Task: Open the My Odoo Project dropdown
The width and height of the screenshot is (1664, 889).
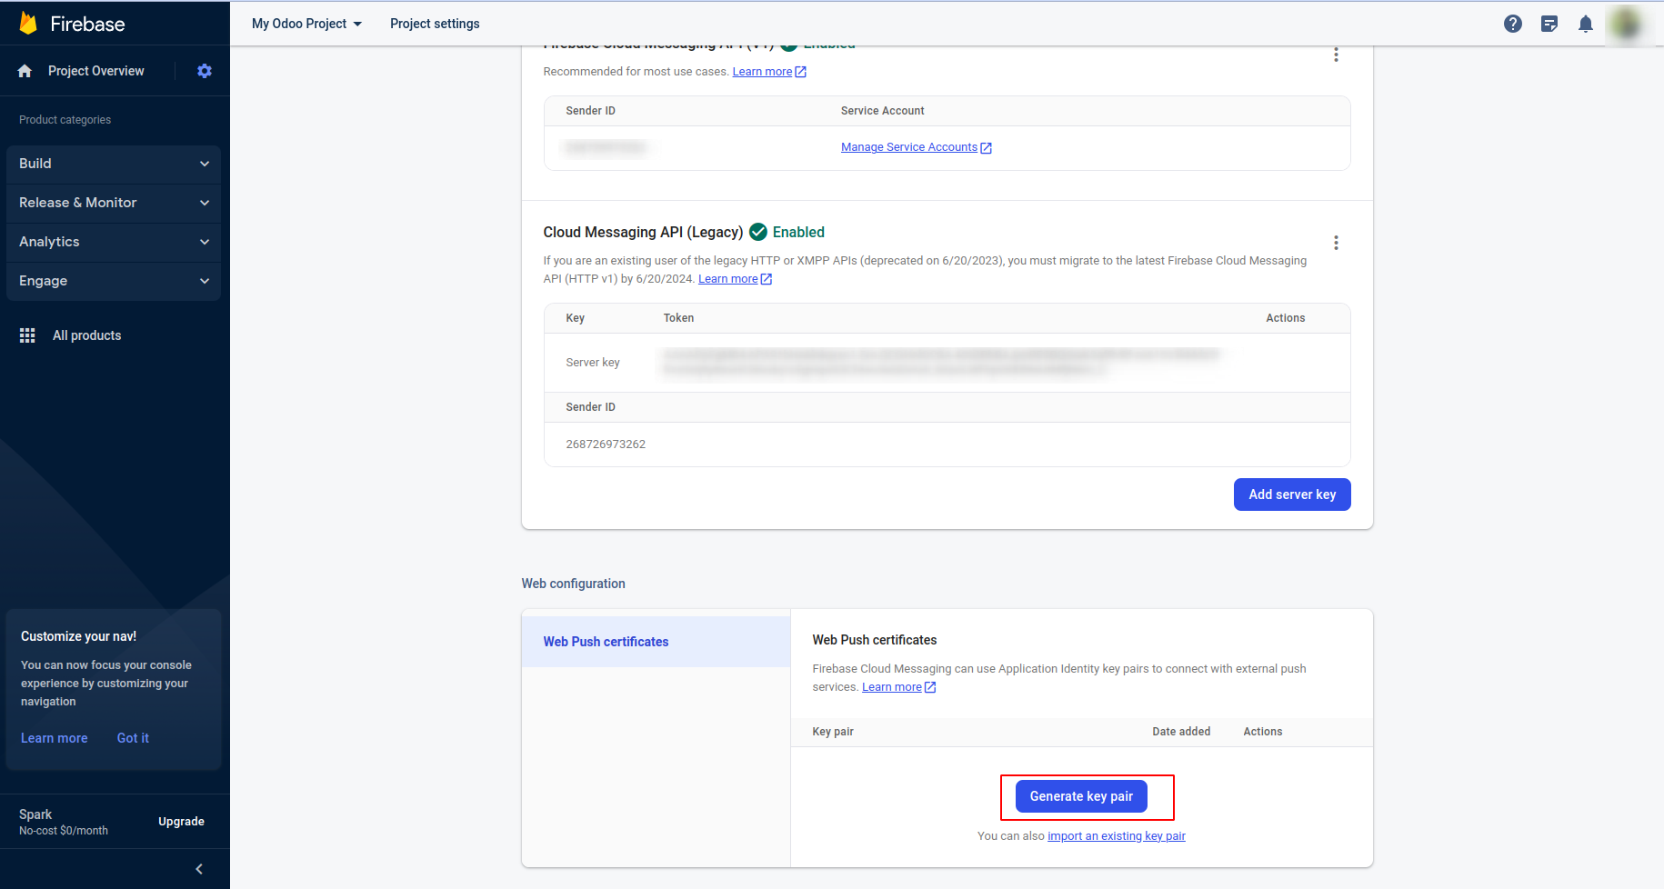Action: point(306,24)
